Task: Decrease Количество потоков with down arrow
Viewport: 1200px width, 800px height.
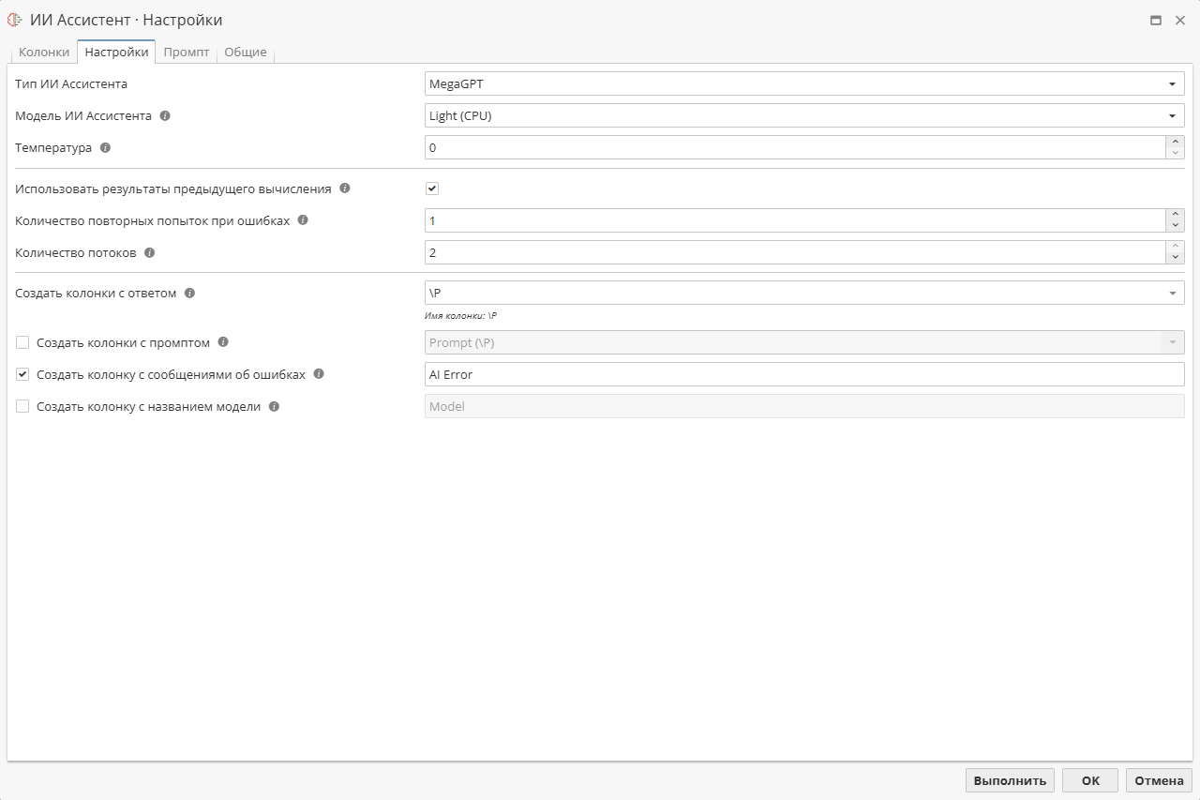Action: (x=1176, y=258)
